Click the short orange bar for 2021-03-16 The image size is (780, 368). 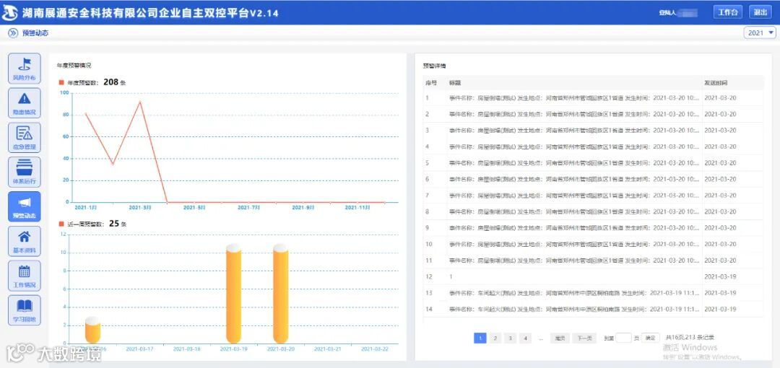pyautogui.click(x=93, y=330)
